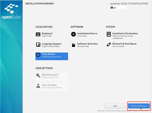Click the openEuler logo in sidebar

tap(11, 11)
